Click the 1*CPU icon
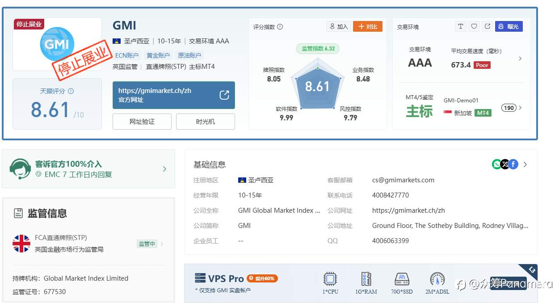This screenshot has width=559, height=303. (x=330, y=279)
